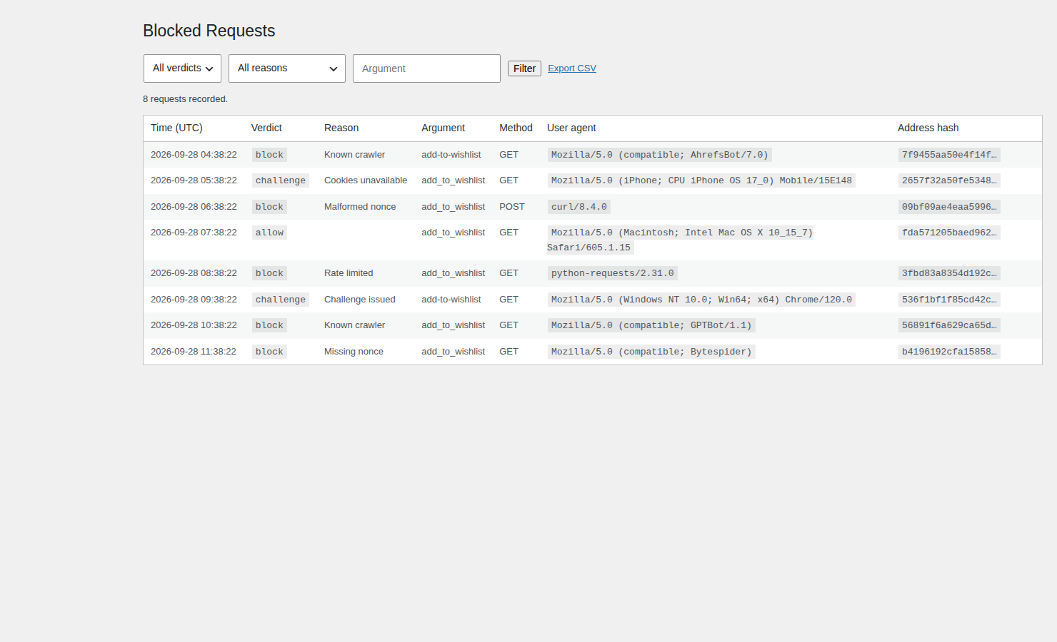Click the timestamp 2026-09-28 10:38:22
Viewport: 1057px width, 642px height.
tap(194, 325)
